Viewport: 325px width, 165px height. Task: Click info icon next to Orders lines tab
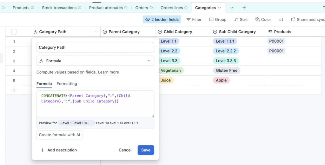click(x=186, y=8)
